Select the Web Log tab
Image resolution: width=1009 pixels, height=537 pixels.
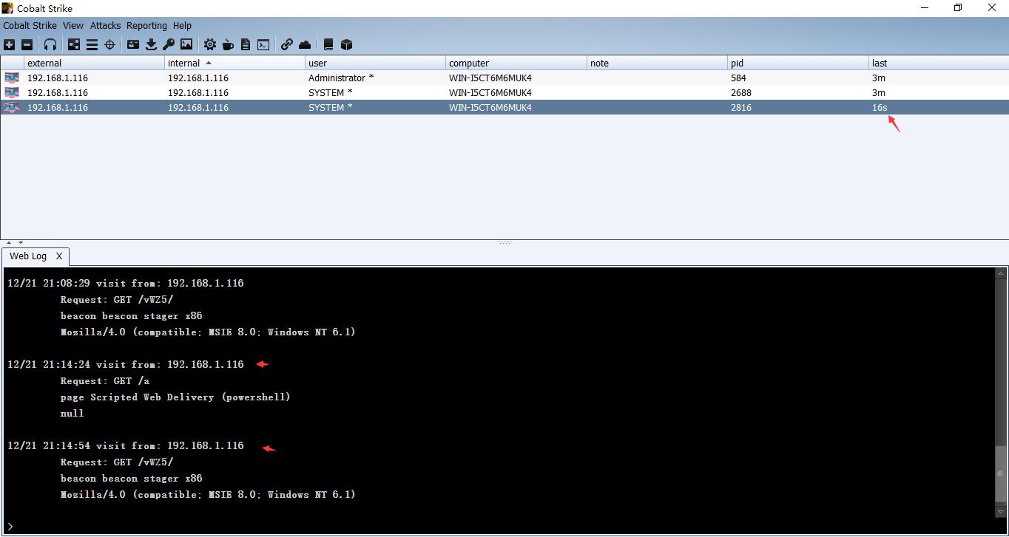click(28, 256)
